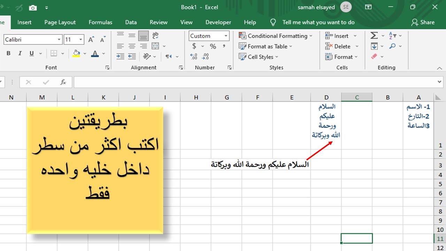Image resolution: width=446 pixels, height=251 pixels.
Task: Open the Data tab
Action: [x=131, y=22]
